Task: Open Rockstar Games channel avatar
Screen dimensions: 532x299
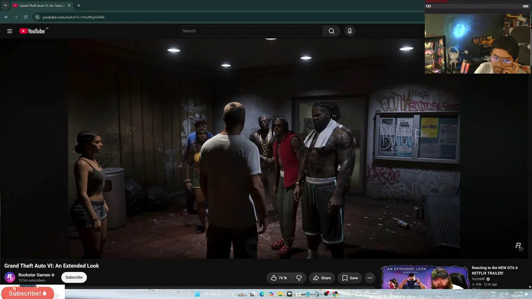Action: [x=10, y=277]
